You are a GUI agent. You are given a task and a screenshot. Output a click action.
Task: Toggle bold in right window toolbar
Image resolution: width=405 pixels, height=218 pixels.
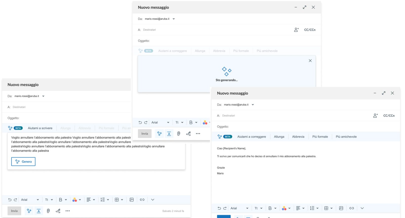270,208
